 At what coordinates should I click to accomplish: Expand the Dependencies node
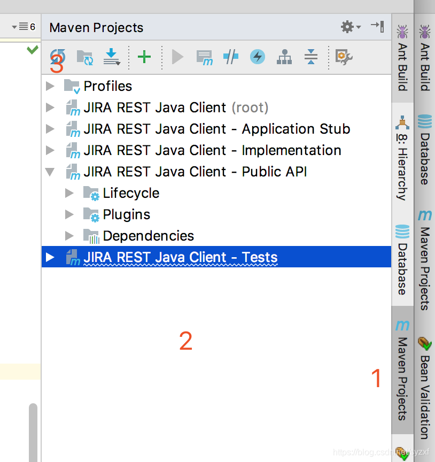pyautogui.click(x=69, y=235)
